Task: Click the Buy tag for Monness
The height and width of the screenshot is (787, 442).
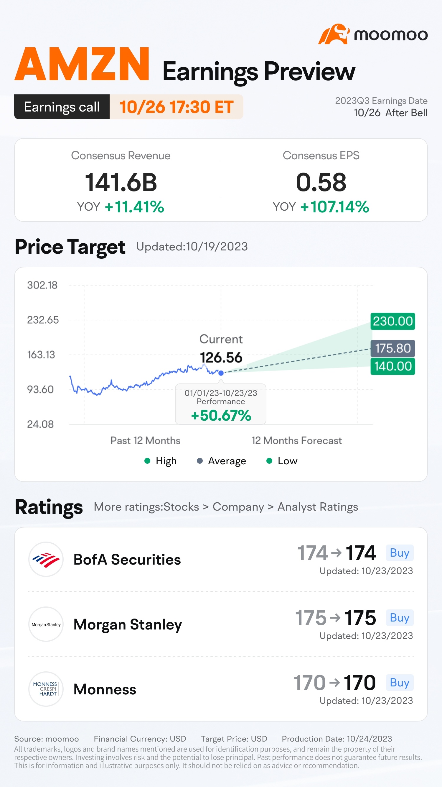Action: 400,683
